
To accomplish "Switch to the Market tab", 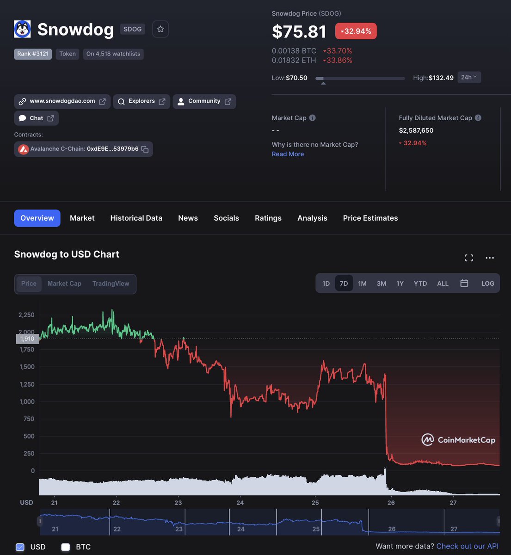I will (x=82, y=218).
